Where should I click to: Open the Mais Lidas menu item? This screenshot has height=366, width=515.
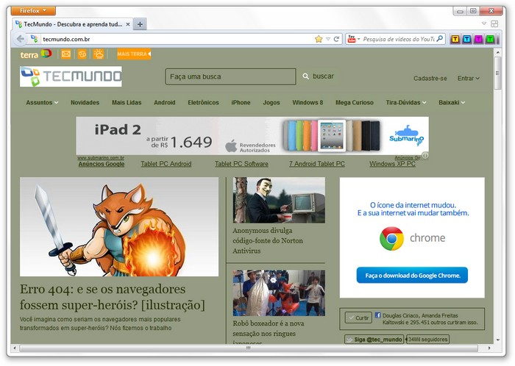tap(127, 103)
